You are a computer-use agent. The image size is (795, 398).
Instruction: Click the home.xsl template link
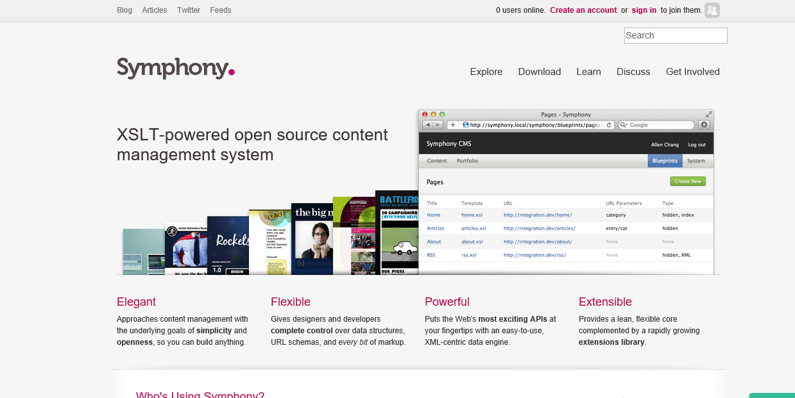tap(473, 215)
